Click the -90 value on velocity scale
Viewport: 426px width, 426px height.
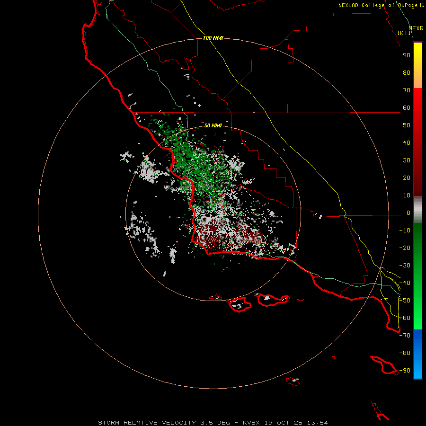click(405, 371)
